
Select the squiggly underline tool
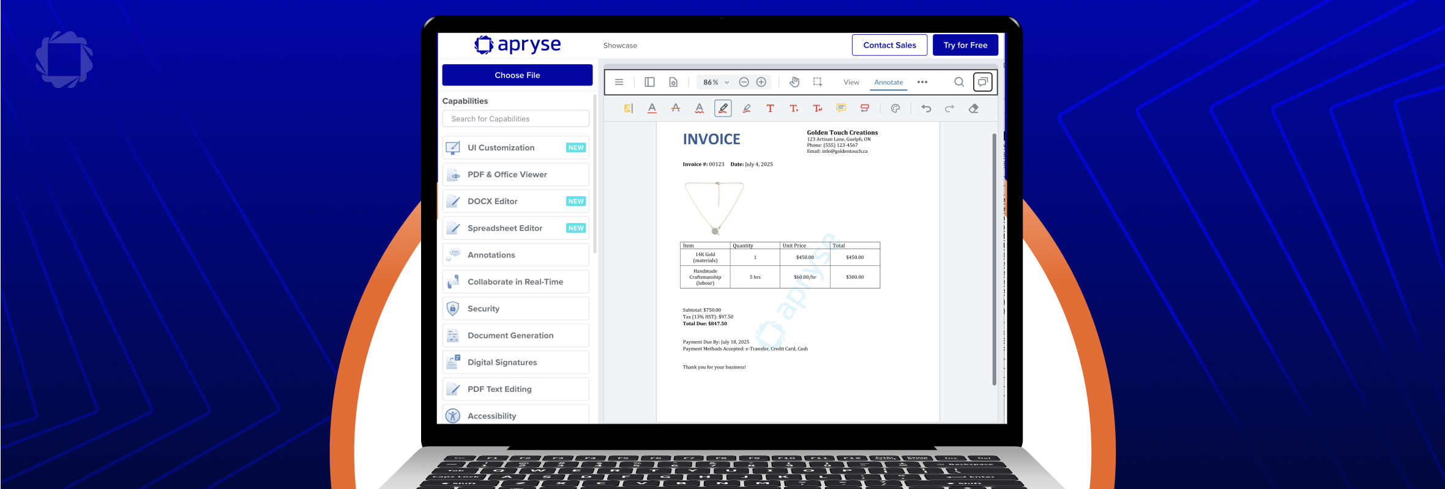[699, 108]
